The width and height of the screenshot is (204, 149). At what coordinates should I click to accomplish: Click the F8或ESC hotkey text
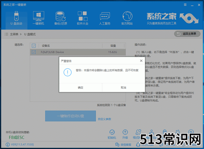click(17, 137)
